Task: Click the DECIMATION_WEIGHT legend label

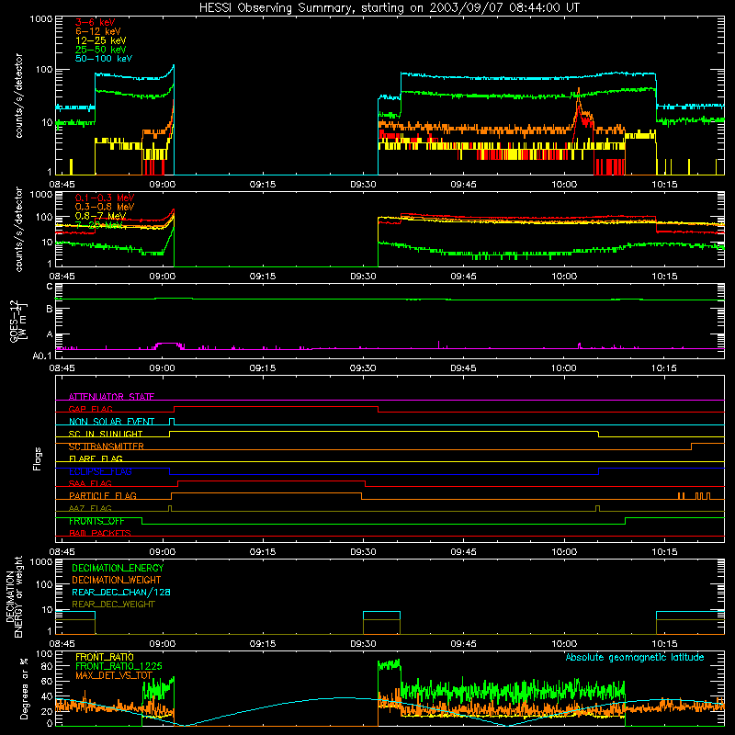Action: [117, 580]
